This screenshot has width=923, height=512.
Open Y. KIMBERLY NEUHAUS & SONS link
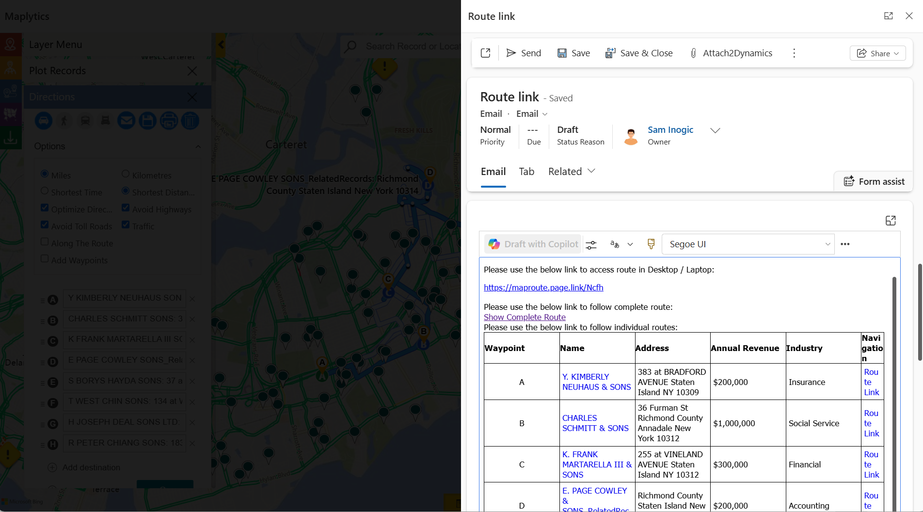click(x=597, y=382)
